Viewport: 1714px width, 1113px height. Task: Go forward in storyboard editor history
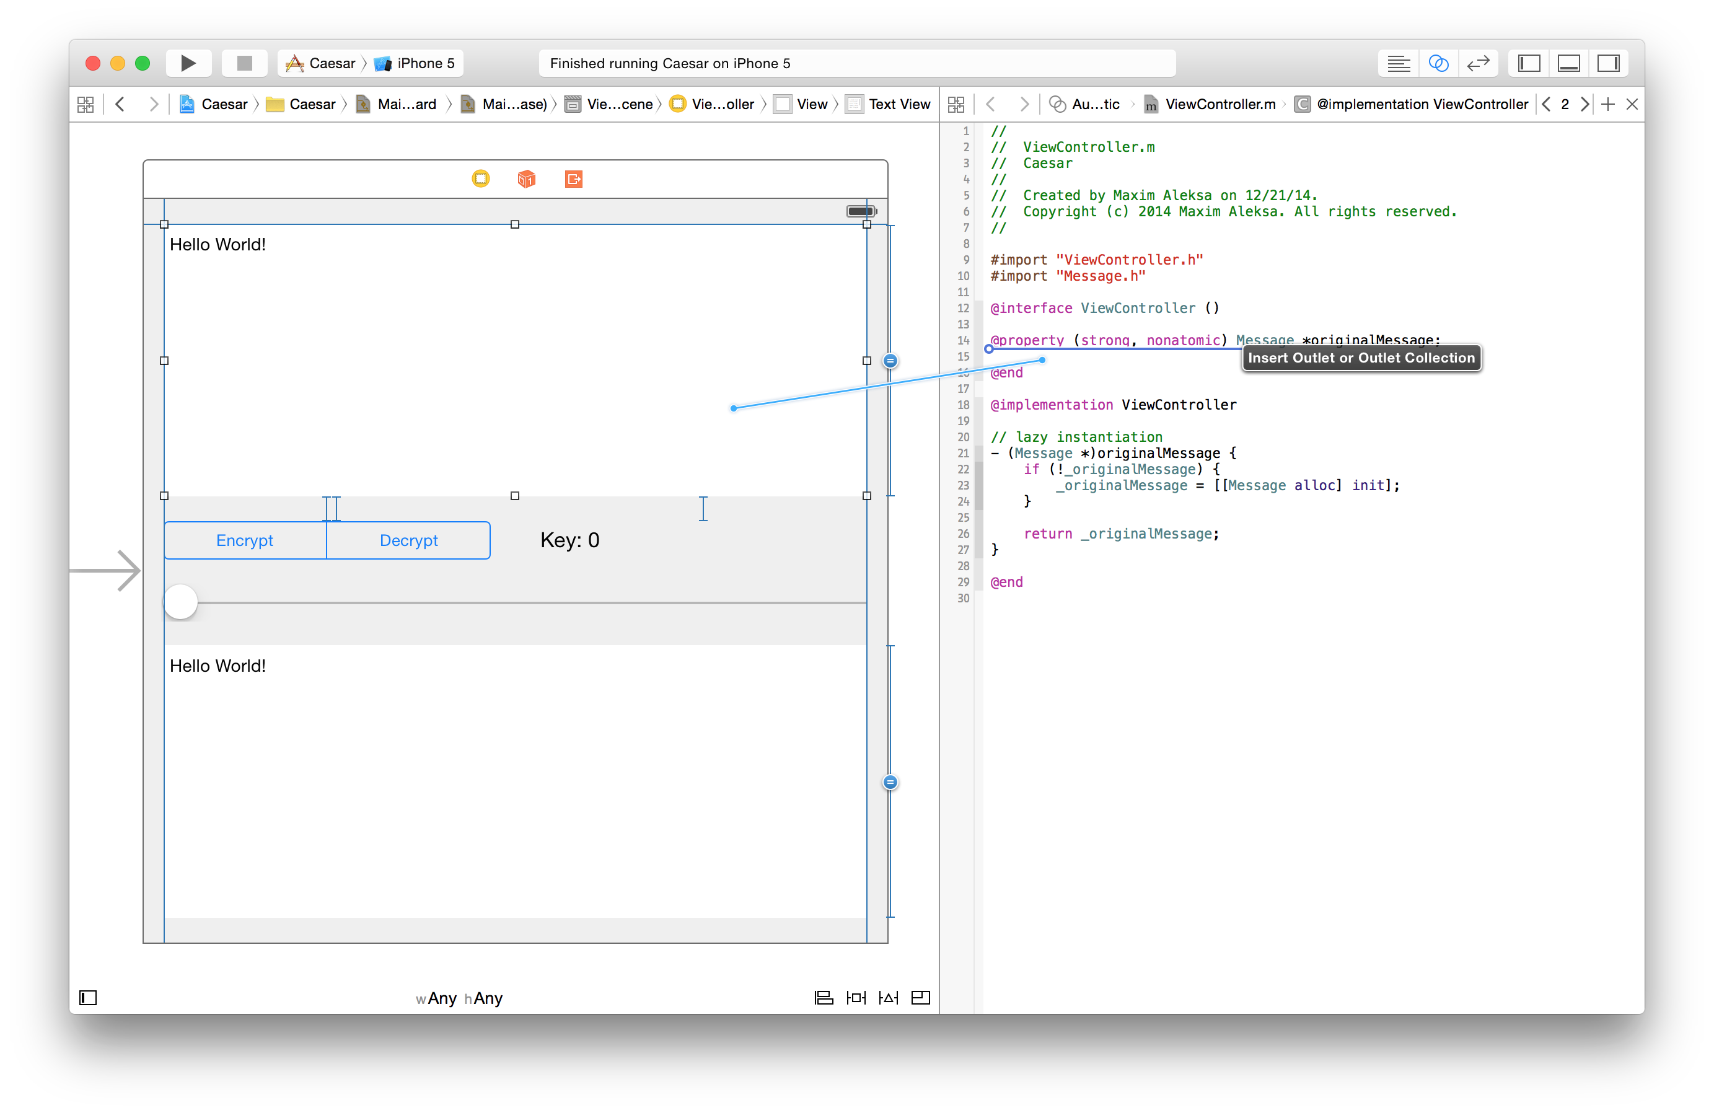pyautogui.click(x=152, y=105)
